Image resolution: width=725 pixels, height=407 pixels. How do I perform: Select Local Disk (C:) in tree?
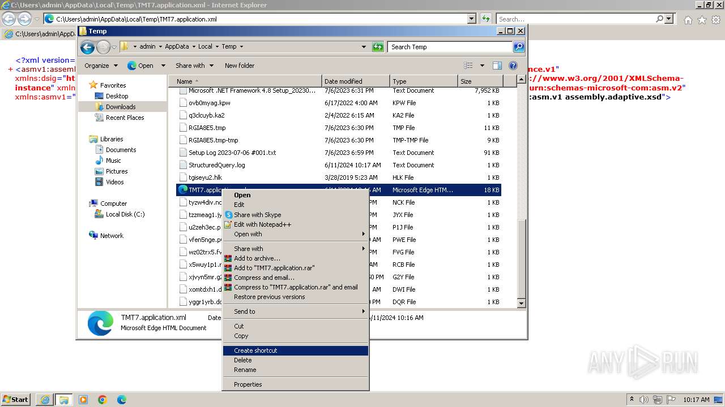point(125,214)
